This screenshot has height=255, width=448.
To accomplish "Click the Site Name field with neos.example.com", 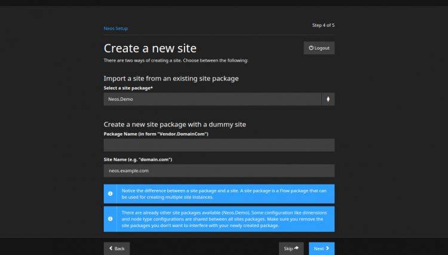I will pos(219,171).
